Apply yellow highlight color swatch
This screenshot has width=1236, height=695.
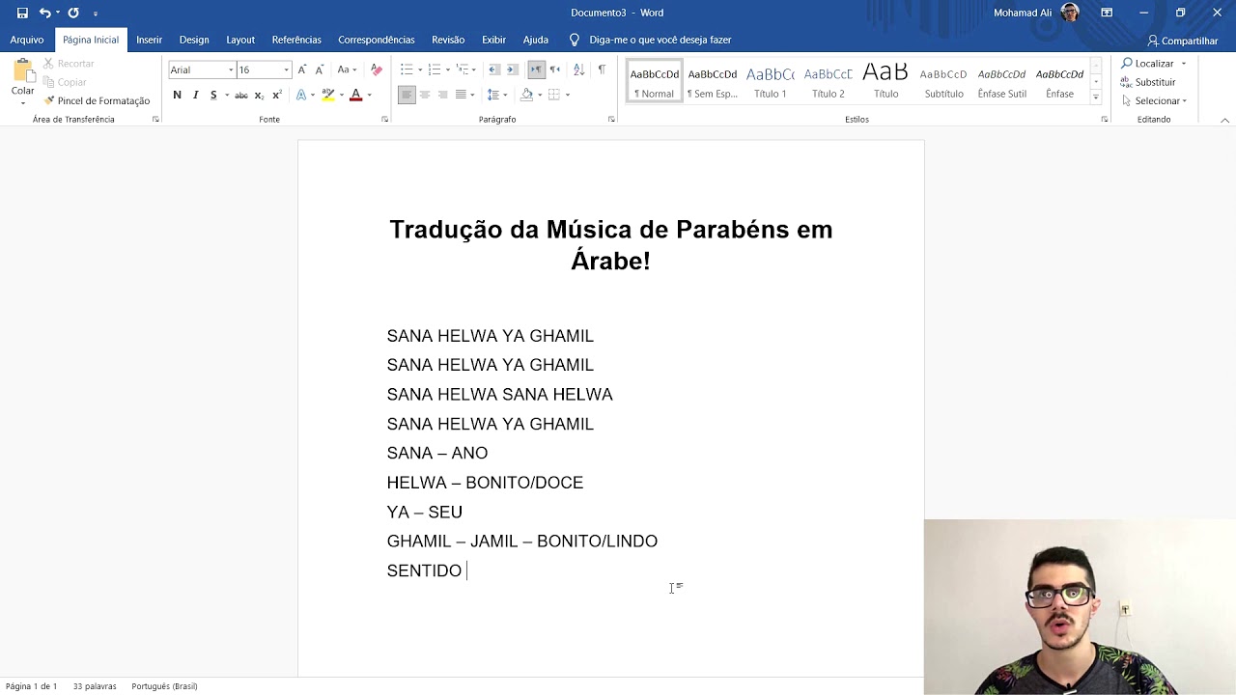point(328,95)
